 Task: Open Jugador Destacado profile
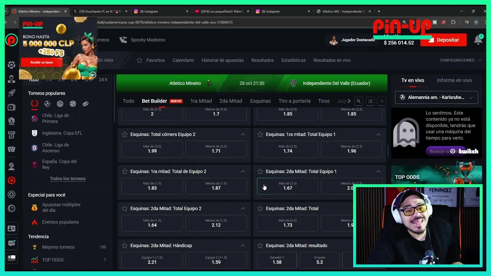[352, 40]
